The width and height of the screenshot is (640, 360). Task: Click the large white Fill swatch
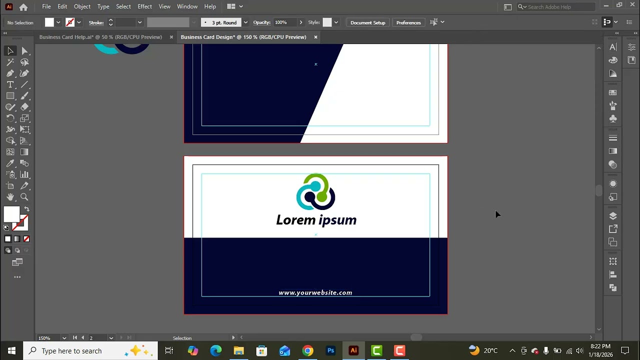coord(11,214)
